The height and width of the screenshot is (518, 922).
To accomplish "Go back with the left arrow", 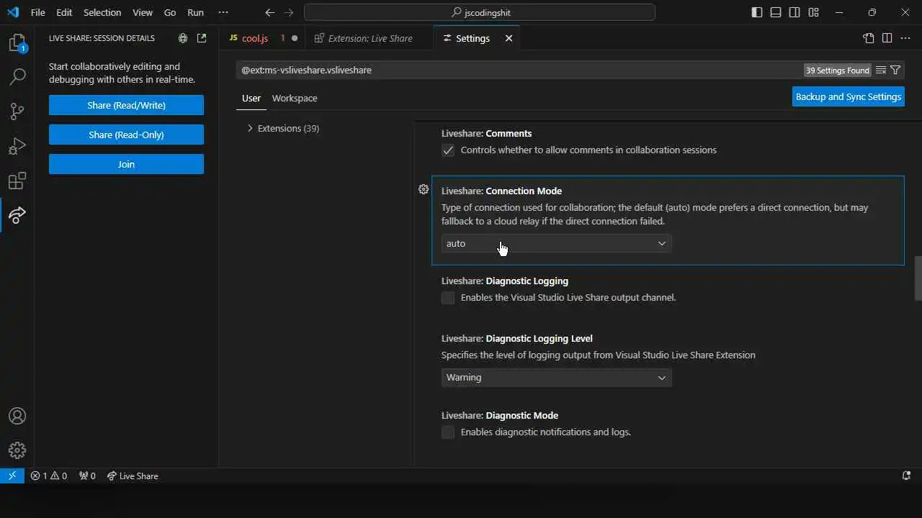I will (269, 12).
